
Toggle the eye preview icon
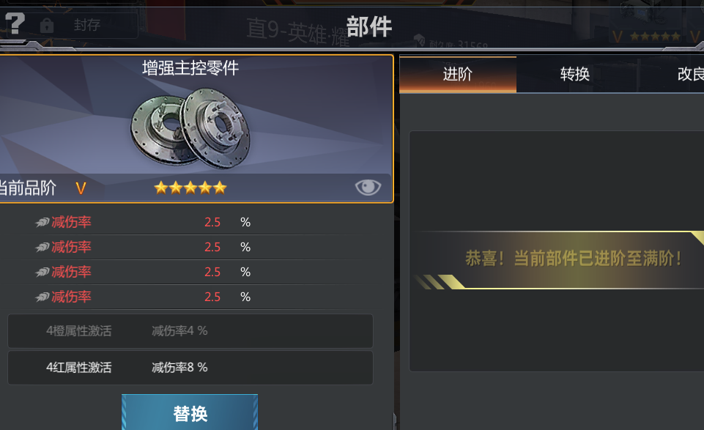click(x=368, y=187)
